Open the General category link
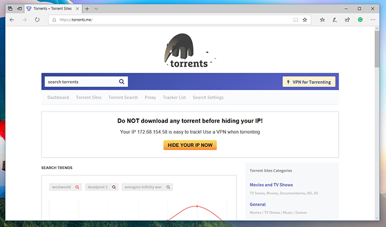This screenshot has height=227, width=386. tap(258, 204)
